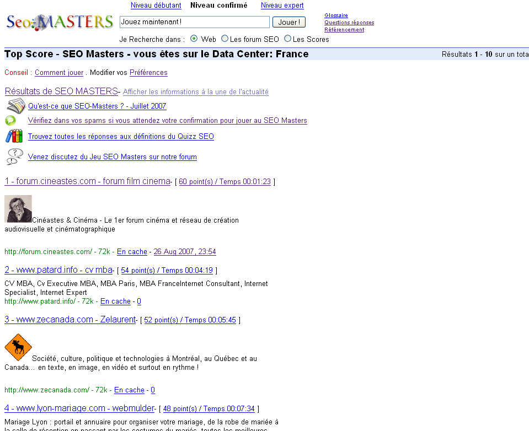Click the green URL http://forum.cineastes.com/ text
Viewport: 529px width, 431px height.
pyautogui.click(x=48, y=252)
